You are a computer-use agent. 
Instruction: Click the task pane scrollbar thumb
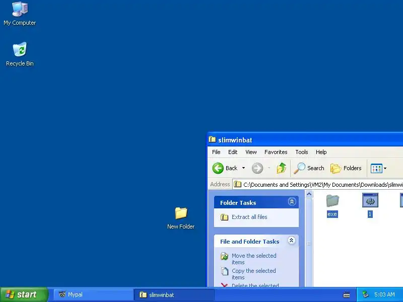(x=309, y=243)
